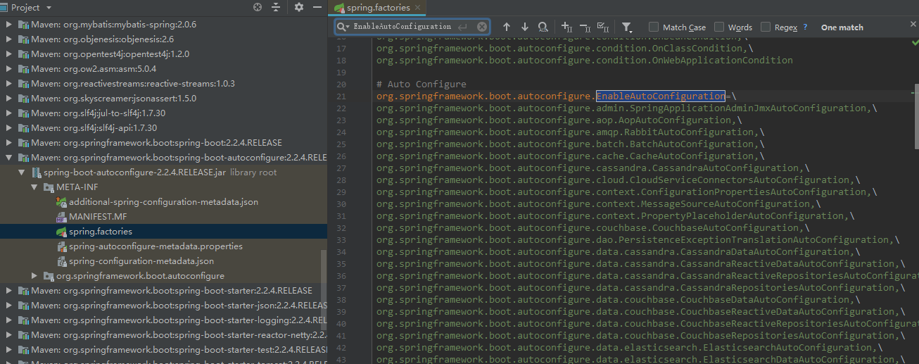Click the locate/select opened file target icon

pos(258,7)
